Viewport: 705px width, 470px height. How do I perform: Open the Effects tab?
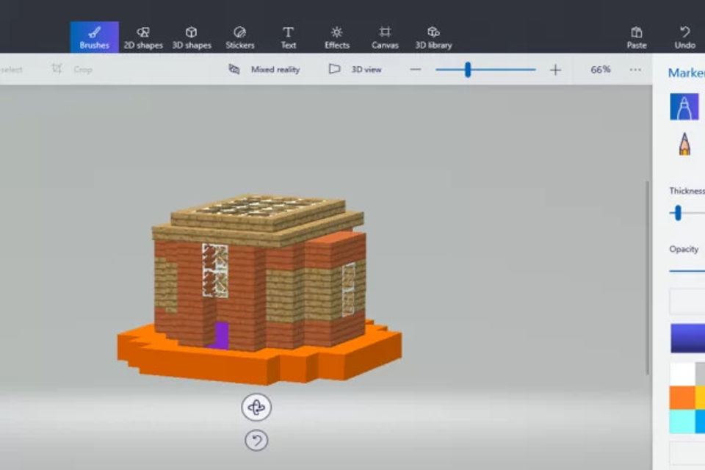point(337,37)
